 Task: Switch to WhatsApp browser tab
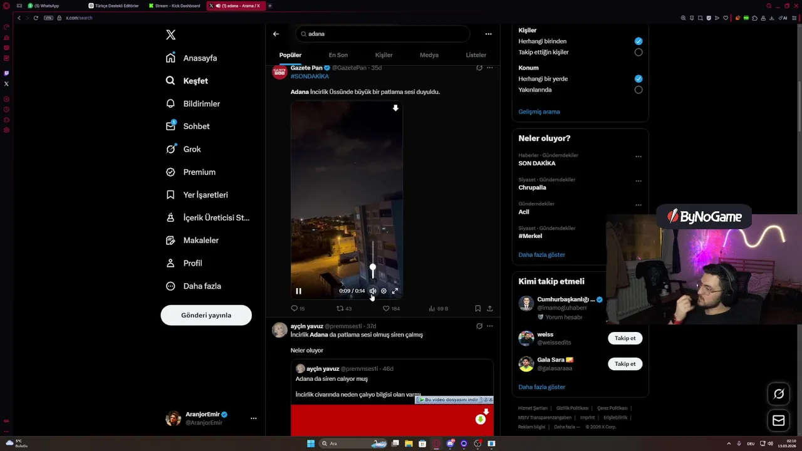pyautogui.click(x=53, y=6)
